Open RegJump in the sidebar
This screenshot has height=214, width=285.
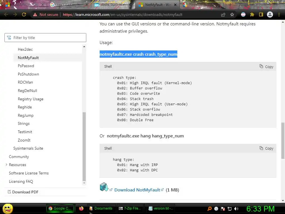pyautogui.click(x=26, y=115)
